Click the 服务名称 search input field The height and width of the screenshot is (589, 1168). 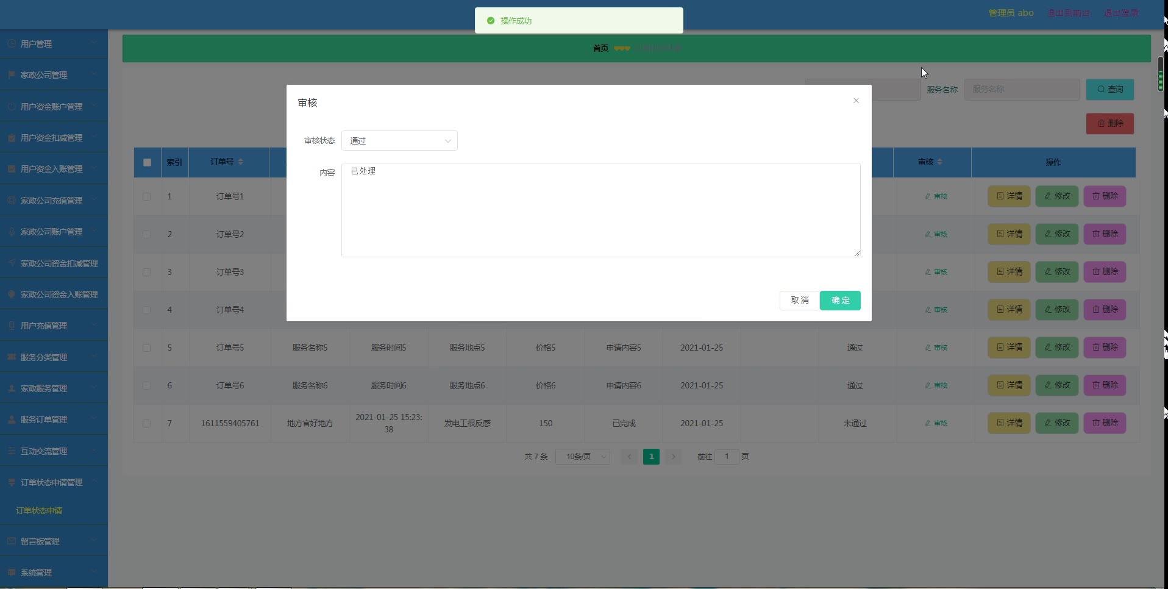tap(1022, 90)
